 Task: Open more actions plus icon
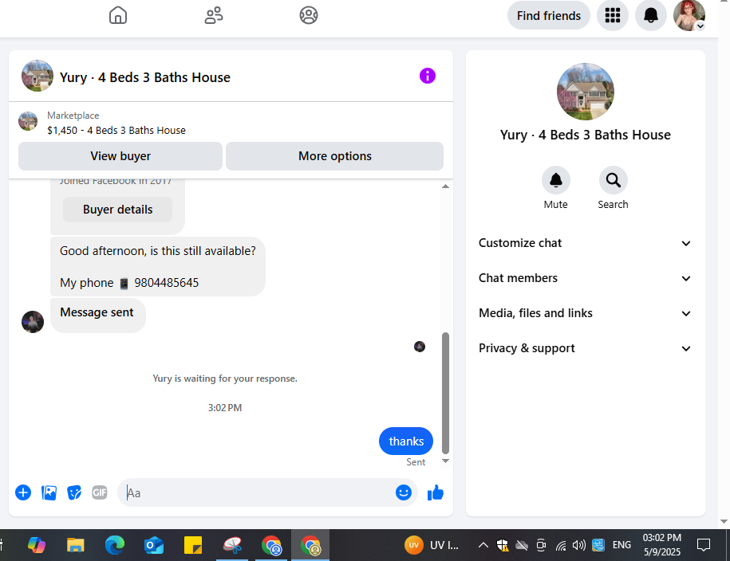23,492
